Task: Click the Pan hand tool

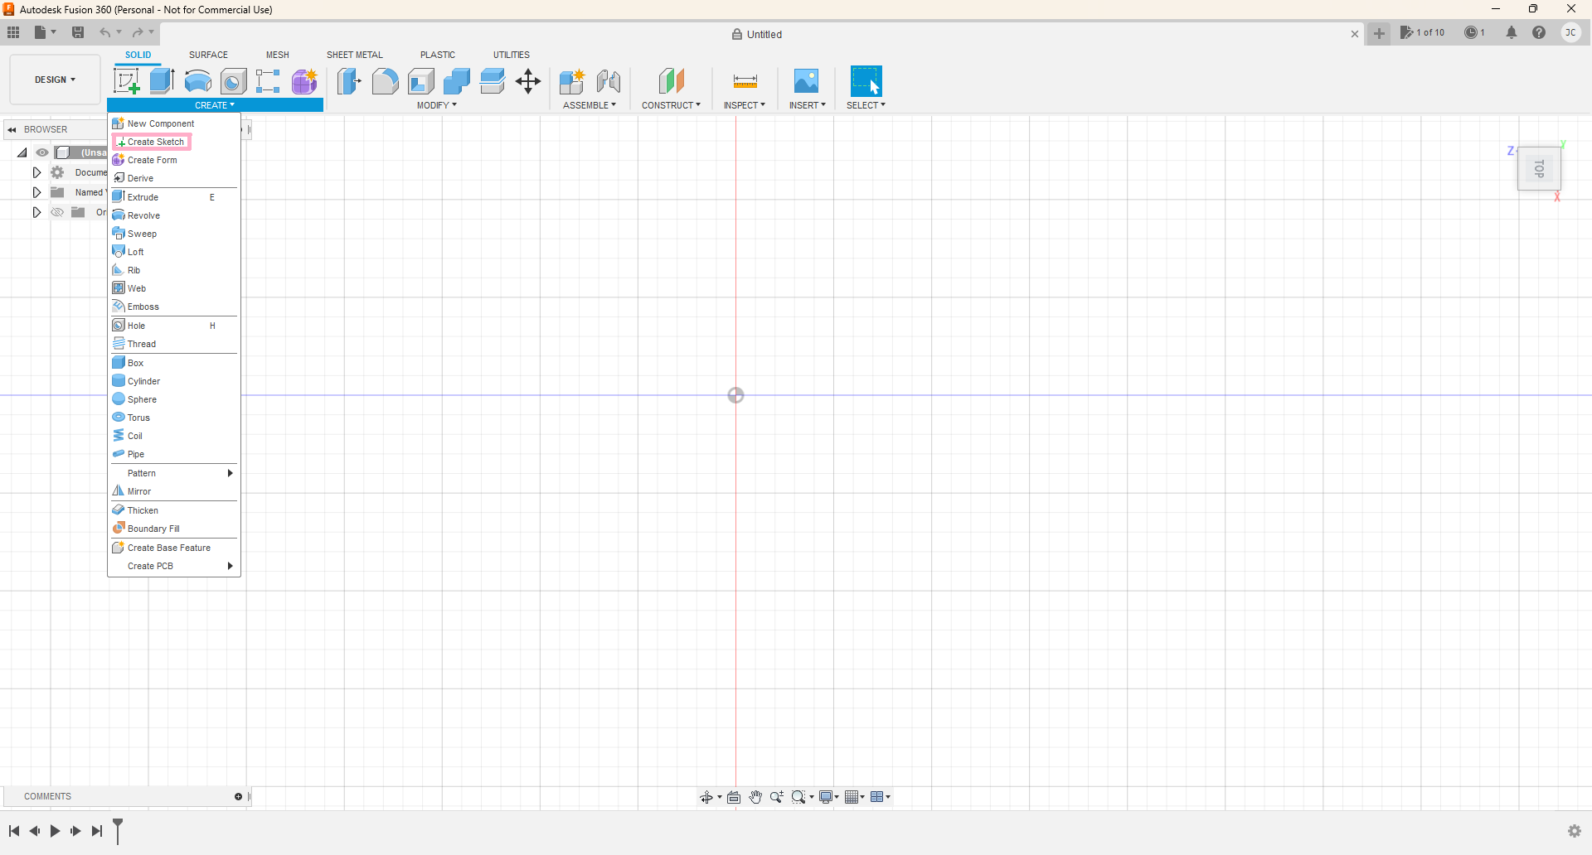Action: (x=755, y=797)
